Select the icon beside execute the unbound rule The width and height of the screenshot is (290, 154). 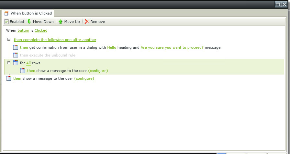[16, 55]
